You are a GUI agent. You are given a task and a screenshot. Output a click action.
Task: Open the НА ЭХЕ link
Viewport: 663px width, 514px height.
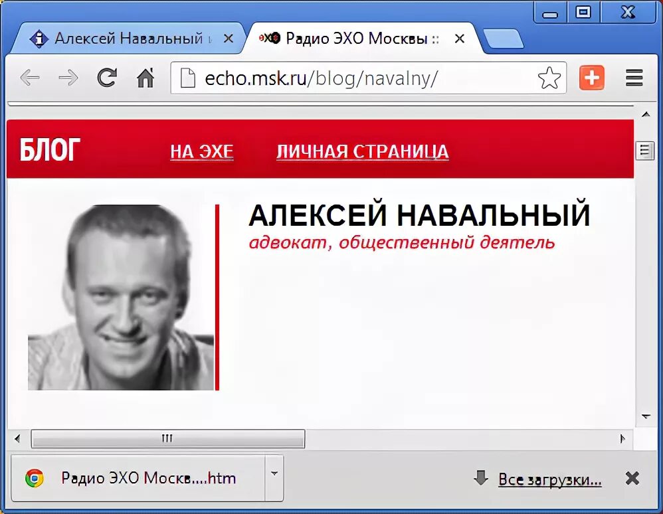pos(202,151)
